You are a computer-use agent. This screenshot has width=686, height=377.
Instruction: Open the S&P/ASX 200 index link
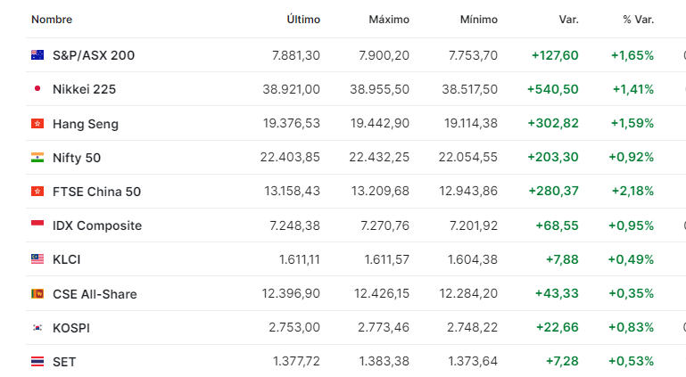click(x=94, y=55)
